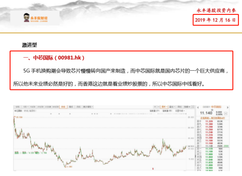Viewport: 242px width, 176px height.
Task: Zoom out the chart with the minus icon
Action: click(x=158, y=107)
